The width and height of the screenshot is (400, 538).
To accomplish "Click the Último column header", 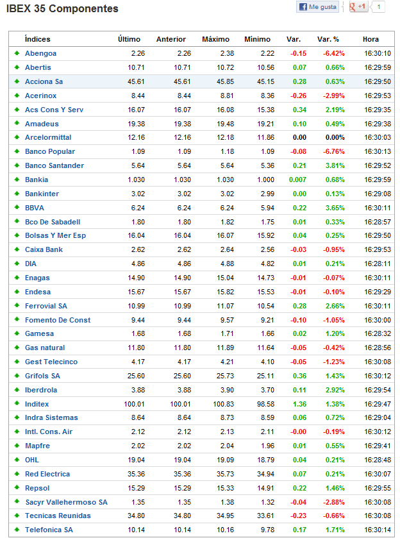I will point(129,39).
